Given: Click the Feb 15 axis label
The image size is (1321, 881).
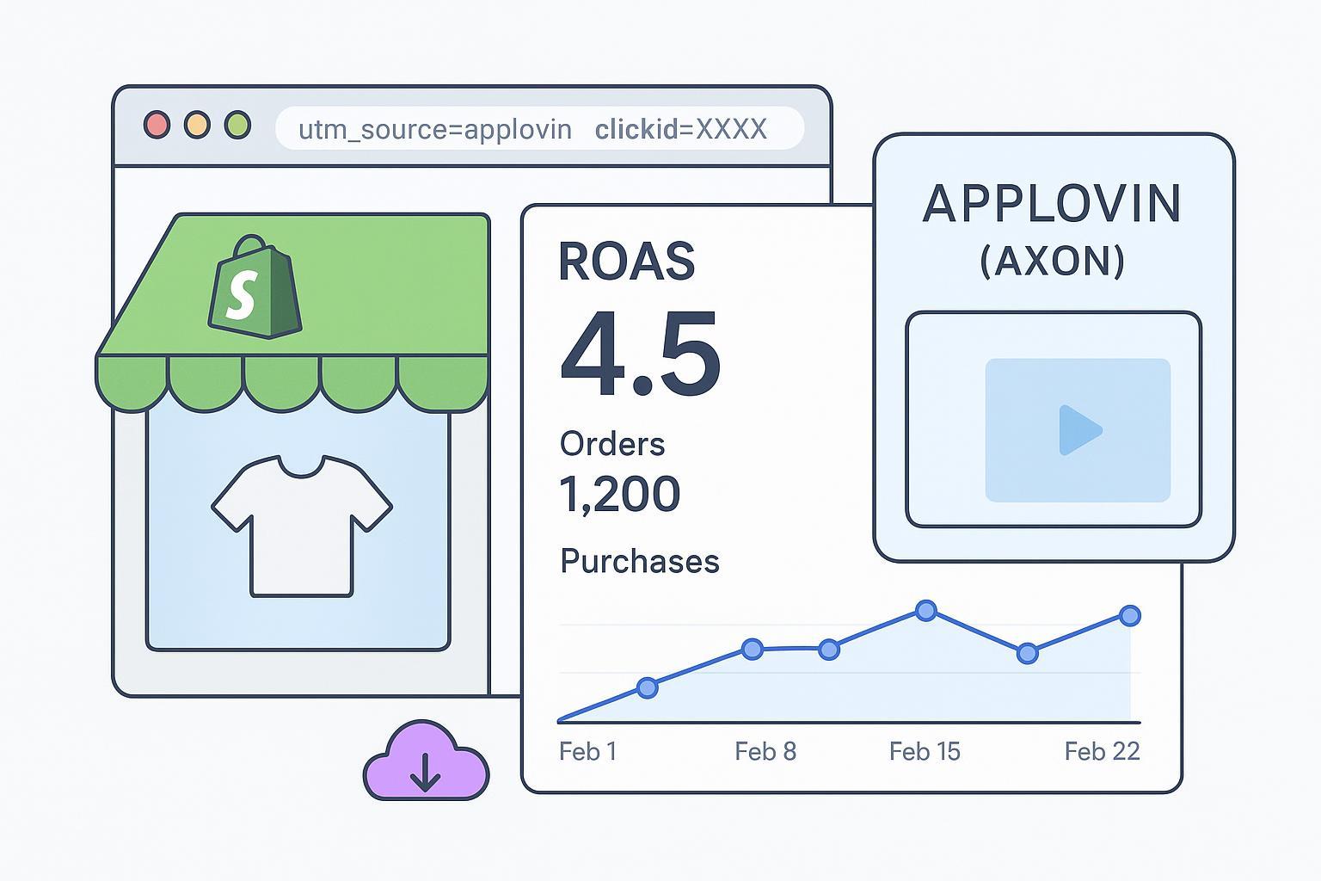Looking at the screenshot, I should pyautogui.click(x=925, y=752).
